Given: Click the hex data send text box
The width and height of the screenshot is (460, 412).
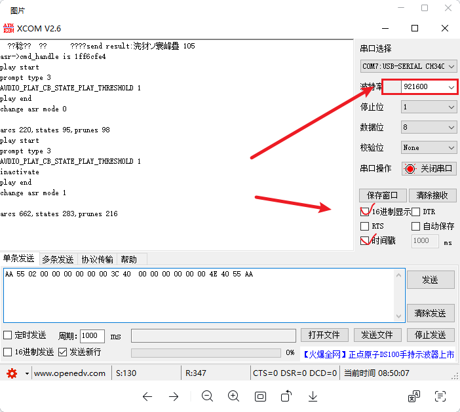Looking at the screenshot, I should pos(199,295).
